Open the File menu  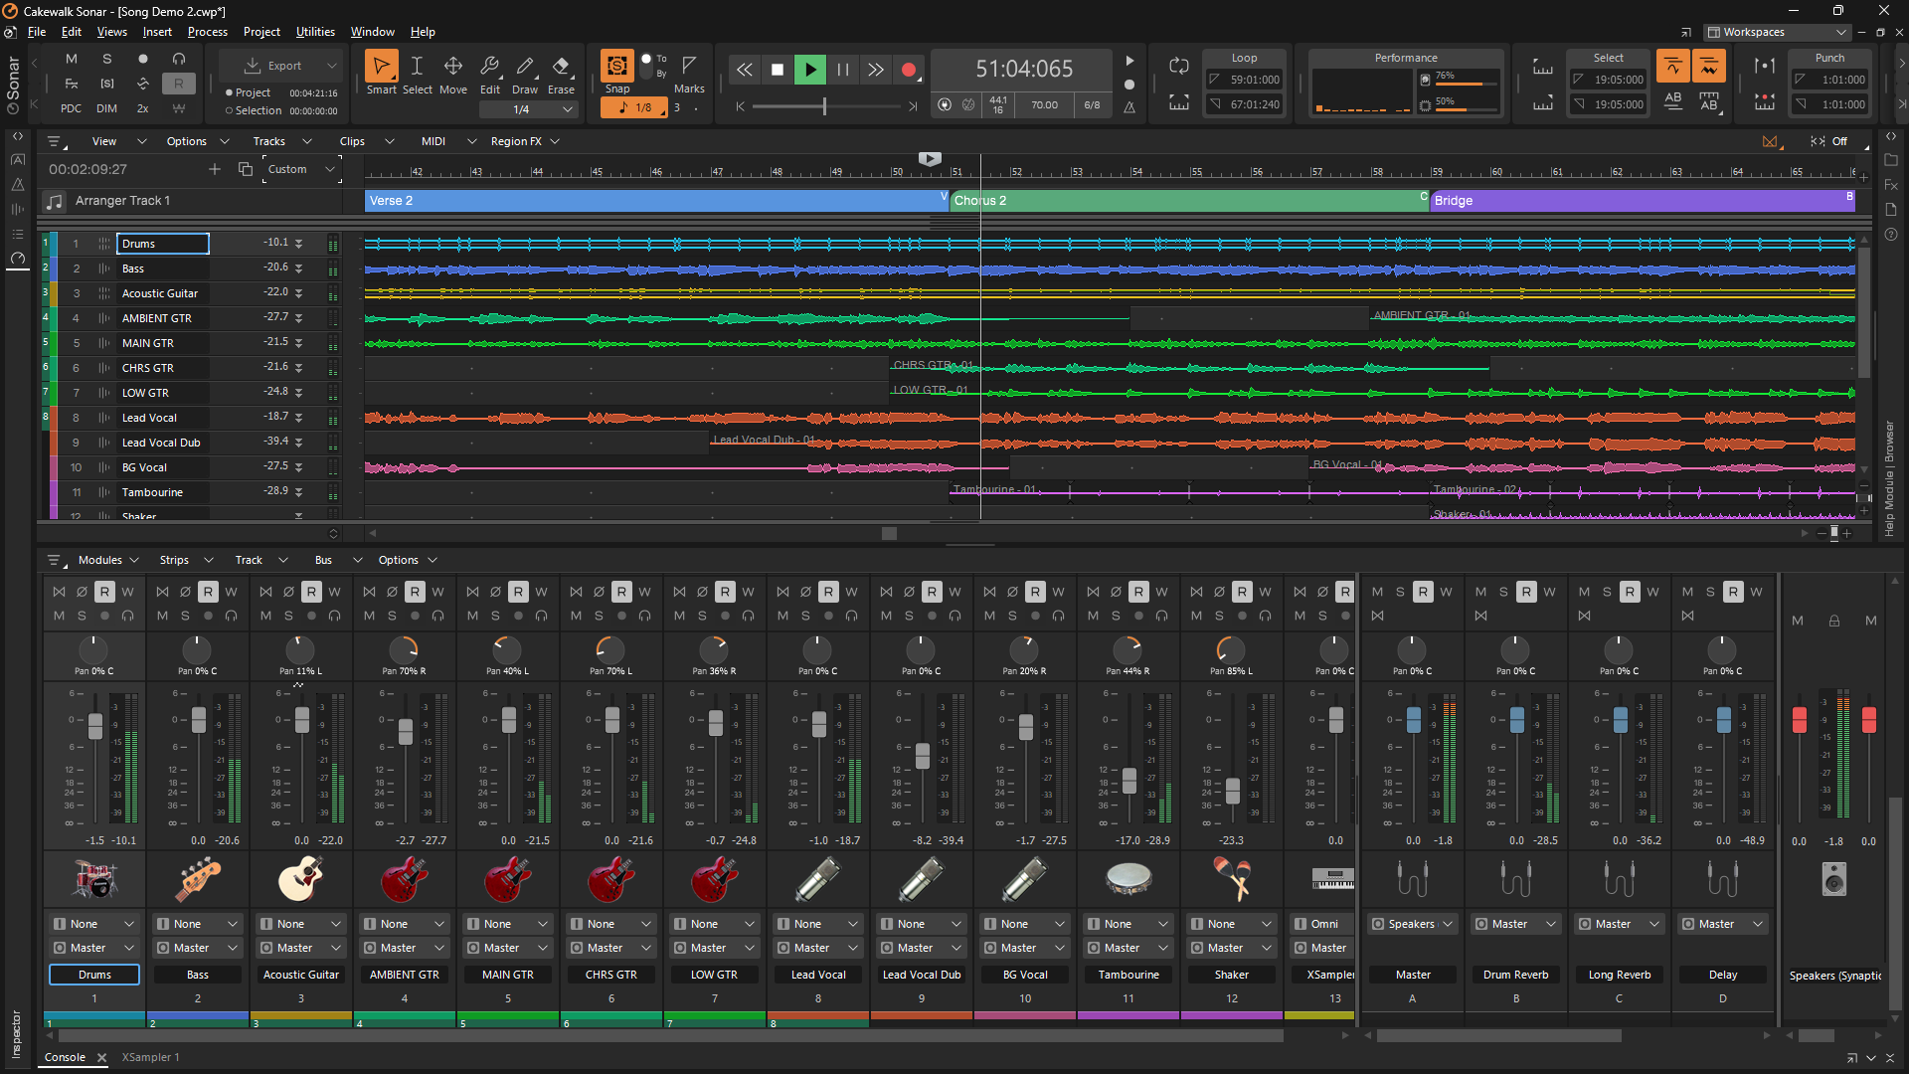click(37, 32)
